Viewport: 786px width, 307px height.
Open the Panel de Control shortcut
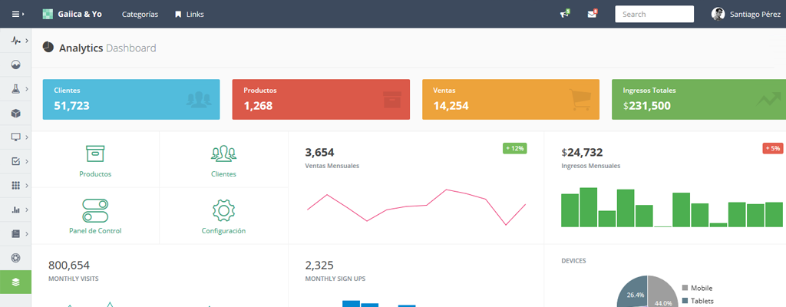click(x=95, y=216)
